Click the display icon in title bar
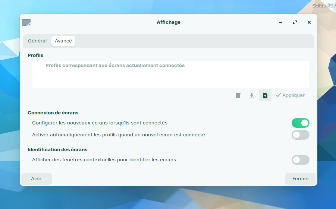Screen dimensions: 336x209 tap(26, 22)
